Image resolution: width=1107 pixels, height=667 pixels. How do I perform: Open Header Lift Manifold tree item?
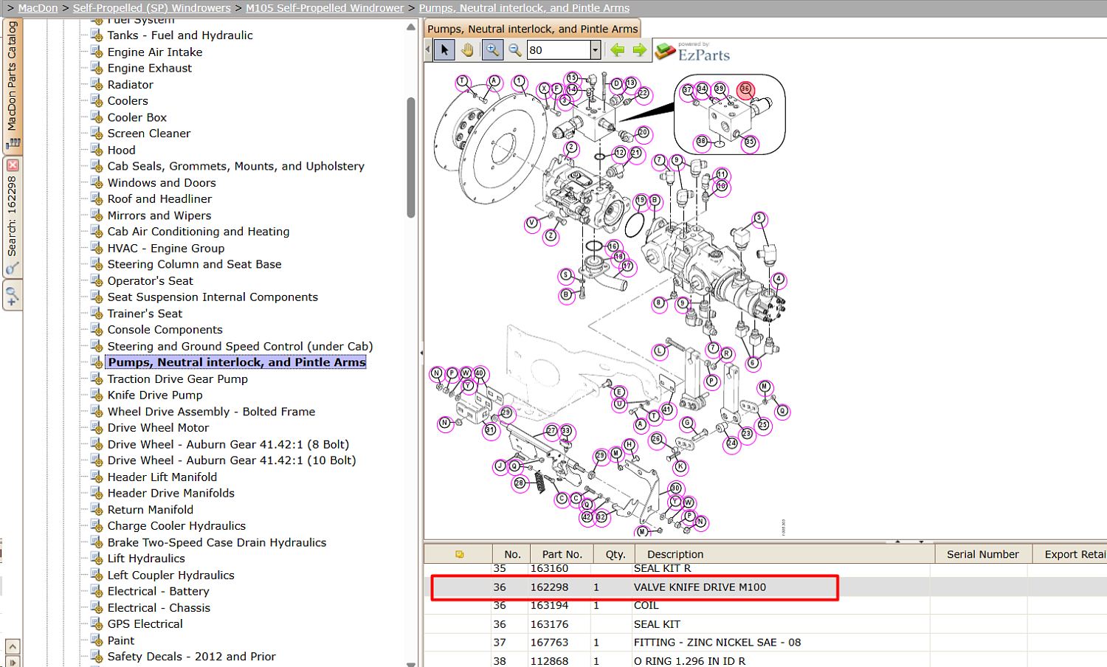click(162, 477)
